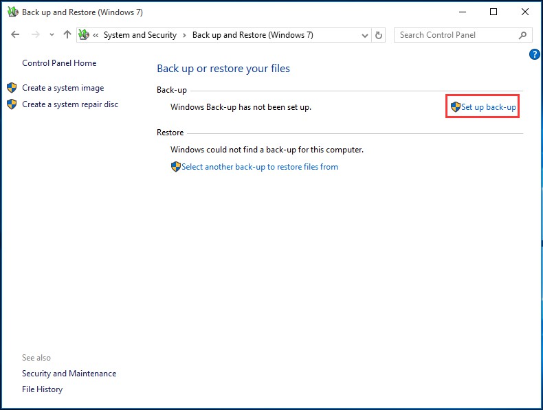
Task: Open the address bar history dropdown
Action: [365, 35]
